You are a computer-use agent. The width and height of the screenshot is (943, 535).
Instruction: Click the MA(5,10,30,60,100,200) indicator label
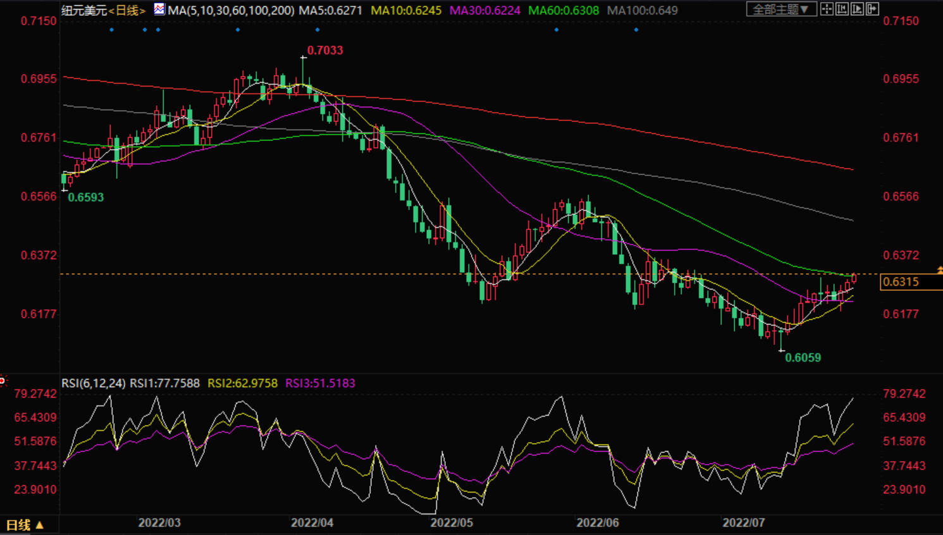[x=231, y=11]
